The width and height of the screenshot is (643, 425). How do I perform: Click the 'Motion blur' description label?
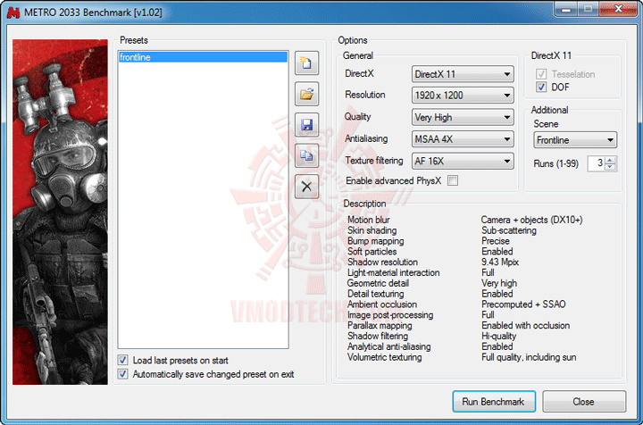369,220
